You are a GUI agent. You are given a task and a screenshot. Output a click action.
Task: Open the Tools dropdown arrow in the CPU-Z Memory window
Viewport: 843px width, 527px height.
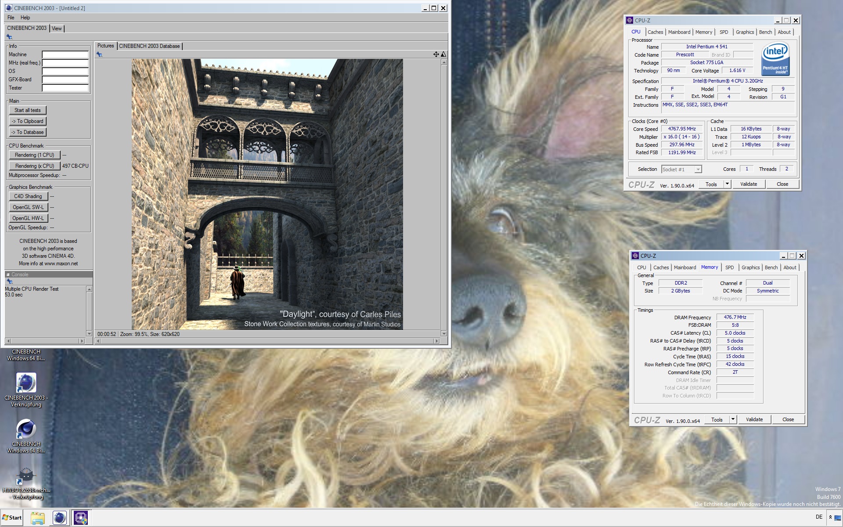[733, 419]
